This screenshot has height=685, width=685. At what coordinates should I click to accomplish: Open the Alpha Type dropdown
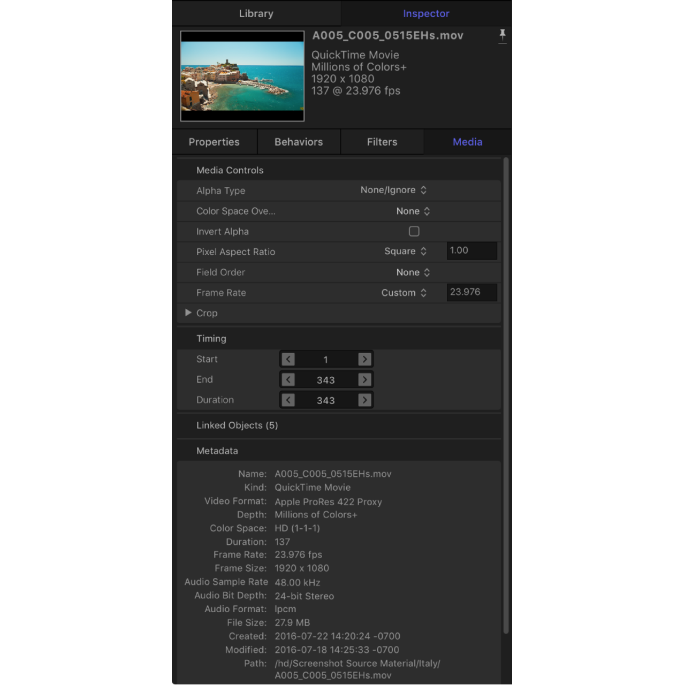(393, 190)
